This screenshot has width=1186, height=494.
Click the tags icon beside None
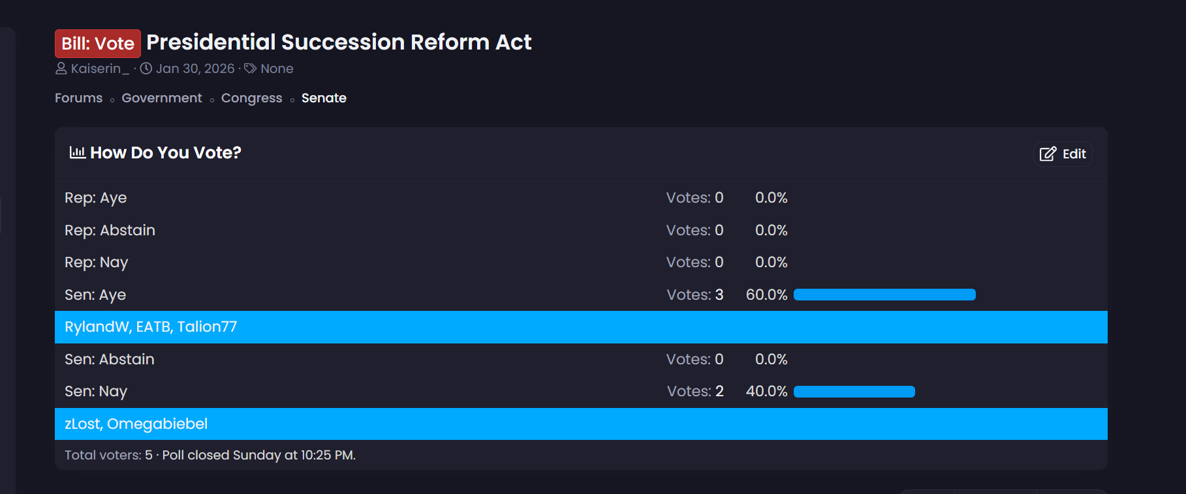coord(250,68)
